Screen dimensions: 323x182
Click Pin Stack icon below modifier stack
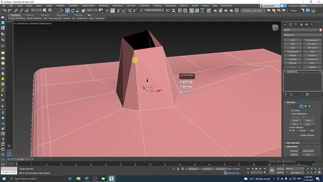click(286, 95)
